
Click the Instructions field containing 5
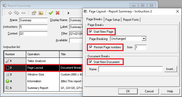(34, 27)
